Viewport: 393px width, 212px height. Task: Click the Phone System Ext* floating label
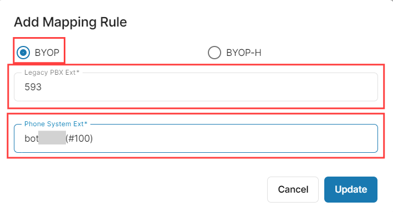pos(55,124)
